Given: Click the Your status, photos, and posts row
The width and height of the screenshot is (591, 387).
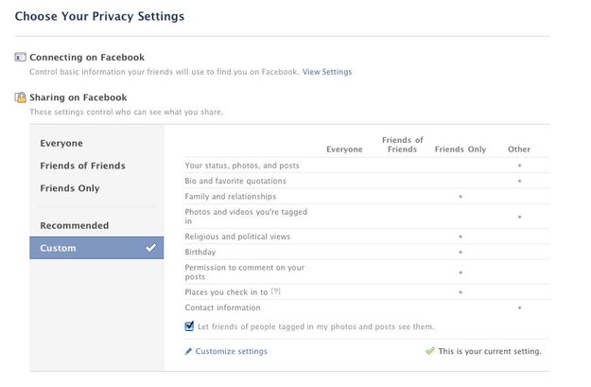Looking at the screenshot, I should [x=367, y=166].
